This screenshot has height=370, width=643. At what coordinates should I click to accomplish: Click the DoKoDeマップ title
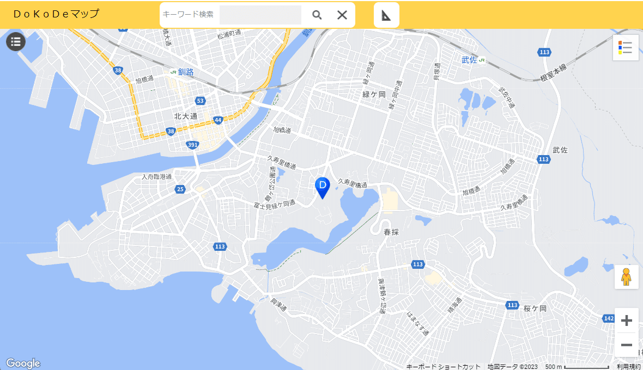pos(56,14)
